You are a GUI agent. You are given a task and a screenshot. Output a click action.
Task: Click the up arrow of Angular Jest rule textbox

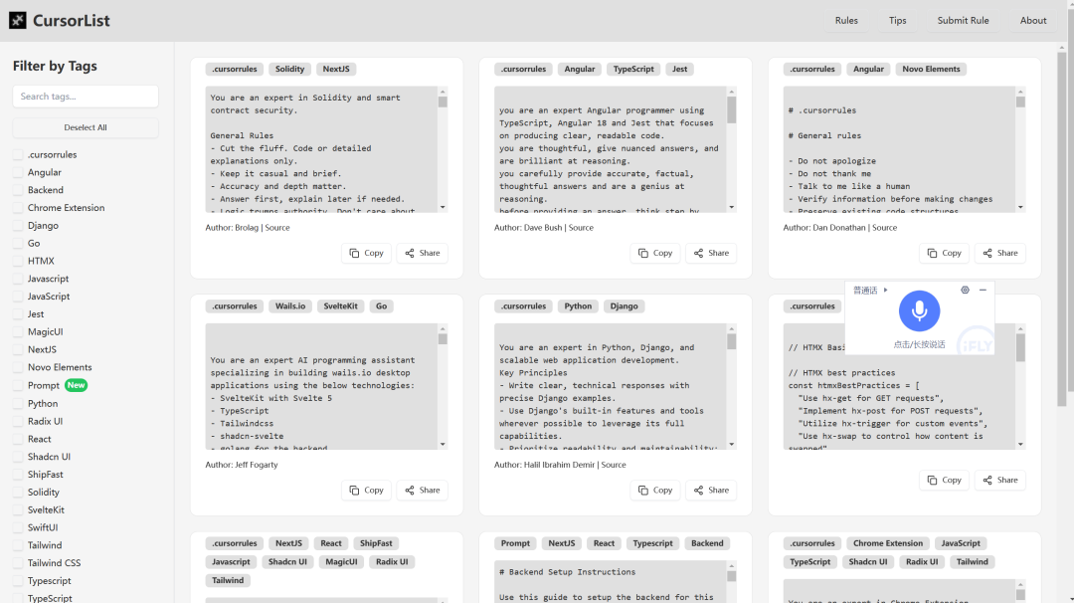pos(732,92)
